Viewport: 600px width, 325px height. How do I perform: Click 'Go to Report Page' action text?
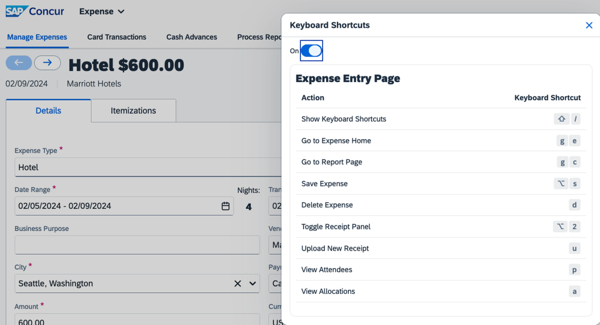pyautogui.click(x=332, y=162)
